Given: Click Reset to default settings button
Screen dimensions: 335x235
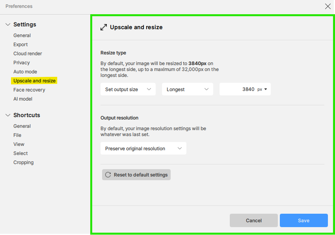Looking at the screenshot, I should (136, 175).
